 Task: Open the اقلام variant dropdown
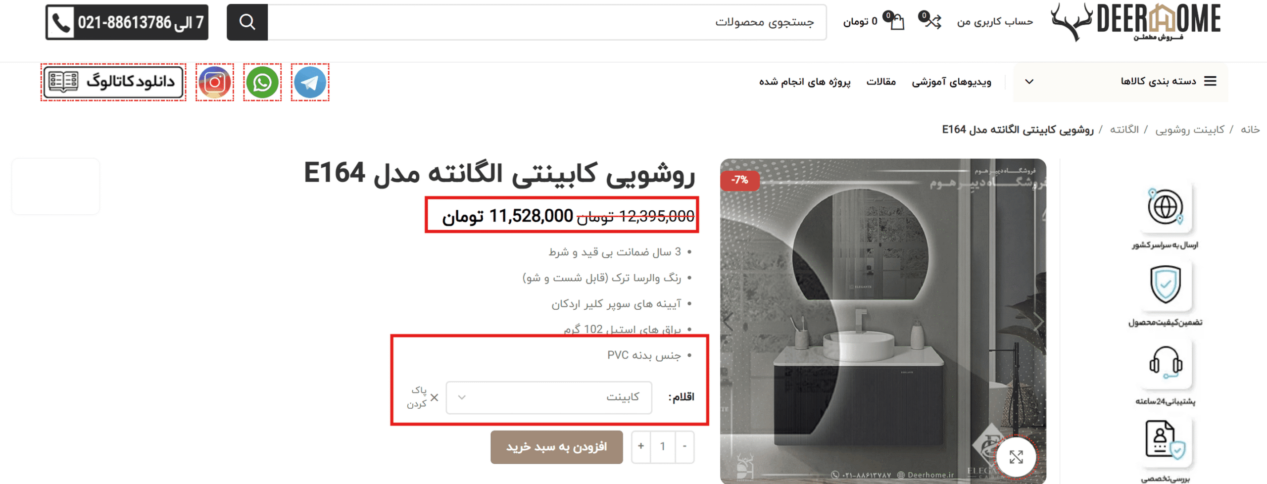548,397
